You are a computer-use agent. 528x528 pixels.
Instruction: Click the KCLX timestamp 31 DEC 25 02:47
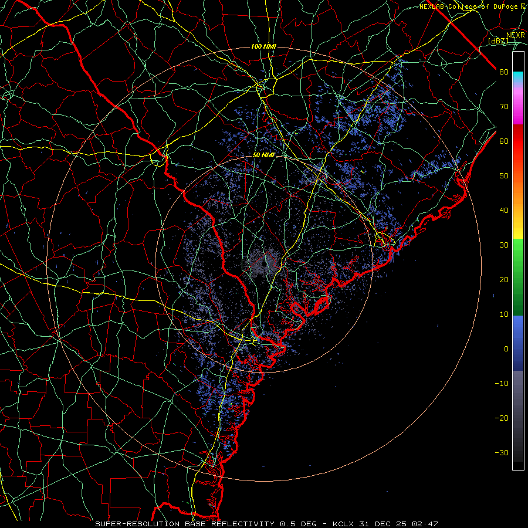coord(385,524)
